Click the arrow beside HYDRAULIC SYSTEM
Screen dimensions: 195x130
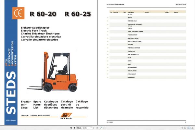click(x=108, y=48)
